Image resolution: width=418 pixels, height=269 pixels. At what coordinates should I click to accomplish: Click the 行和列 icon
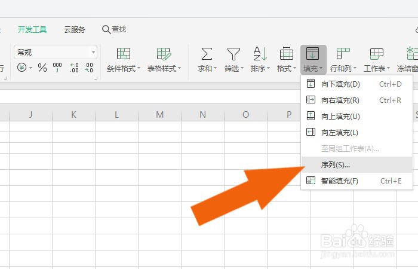(343, 54)
